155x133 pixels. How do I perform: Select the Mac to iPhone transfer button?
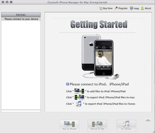pos(69,126)
